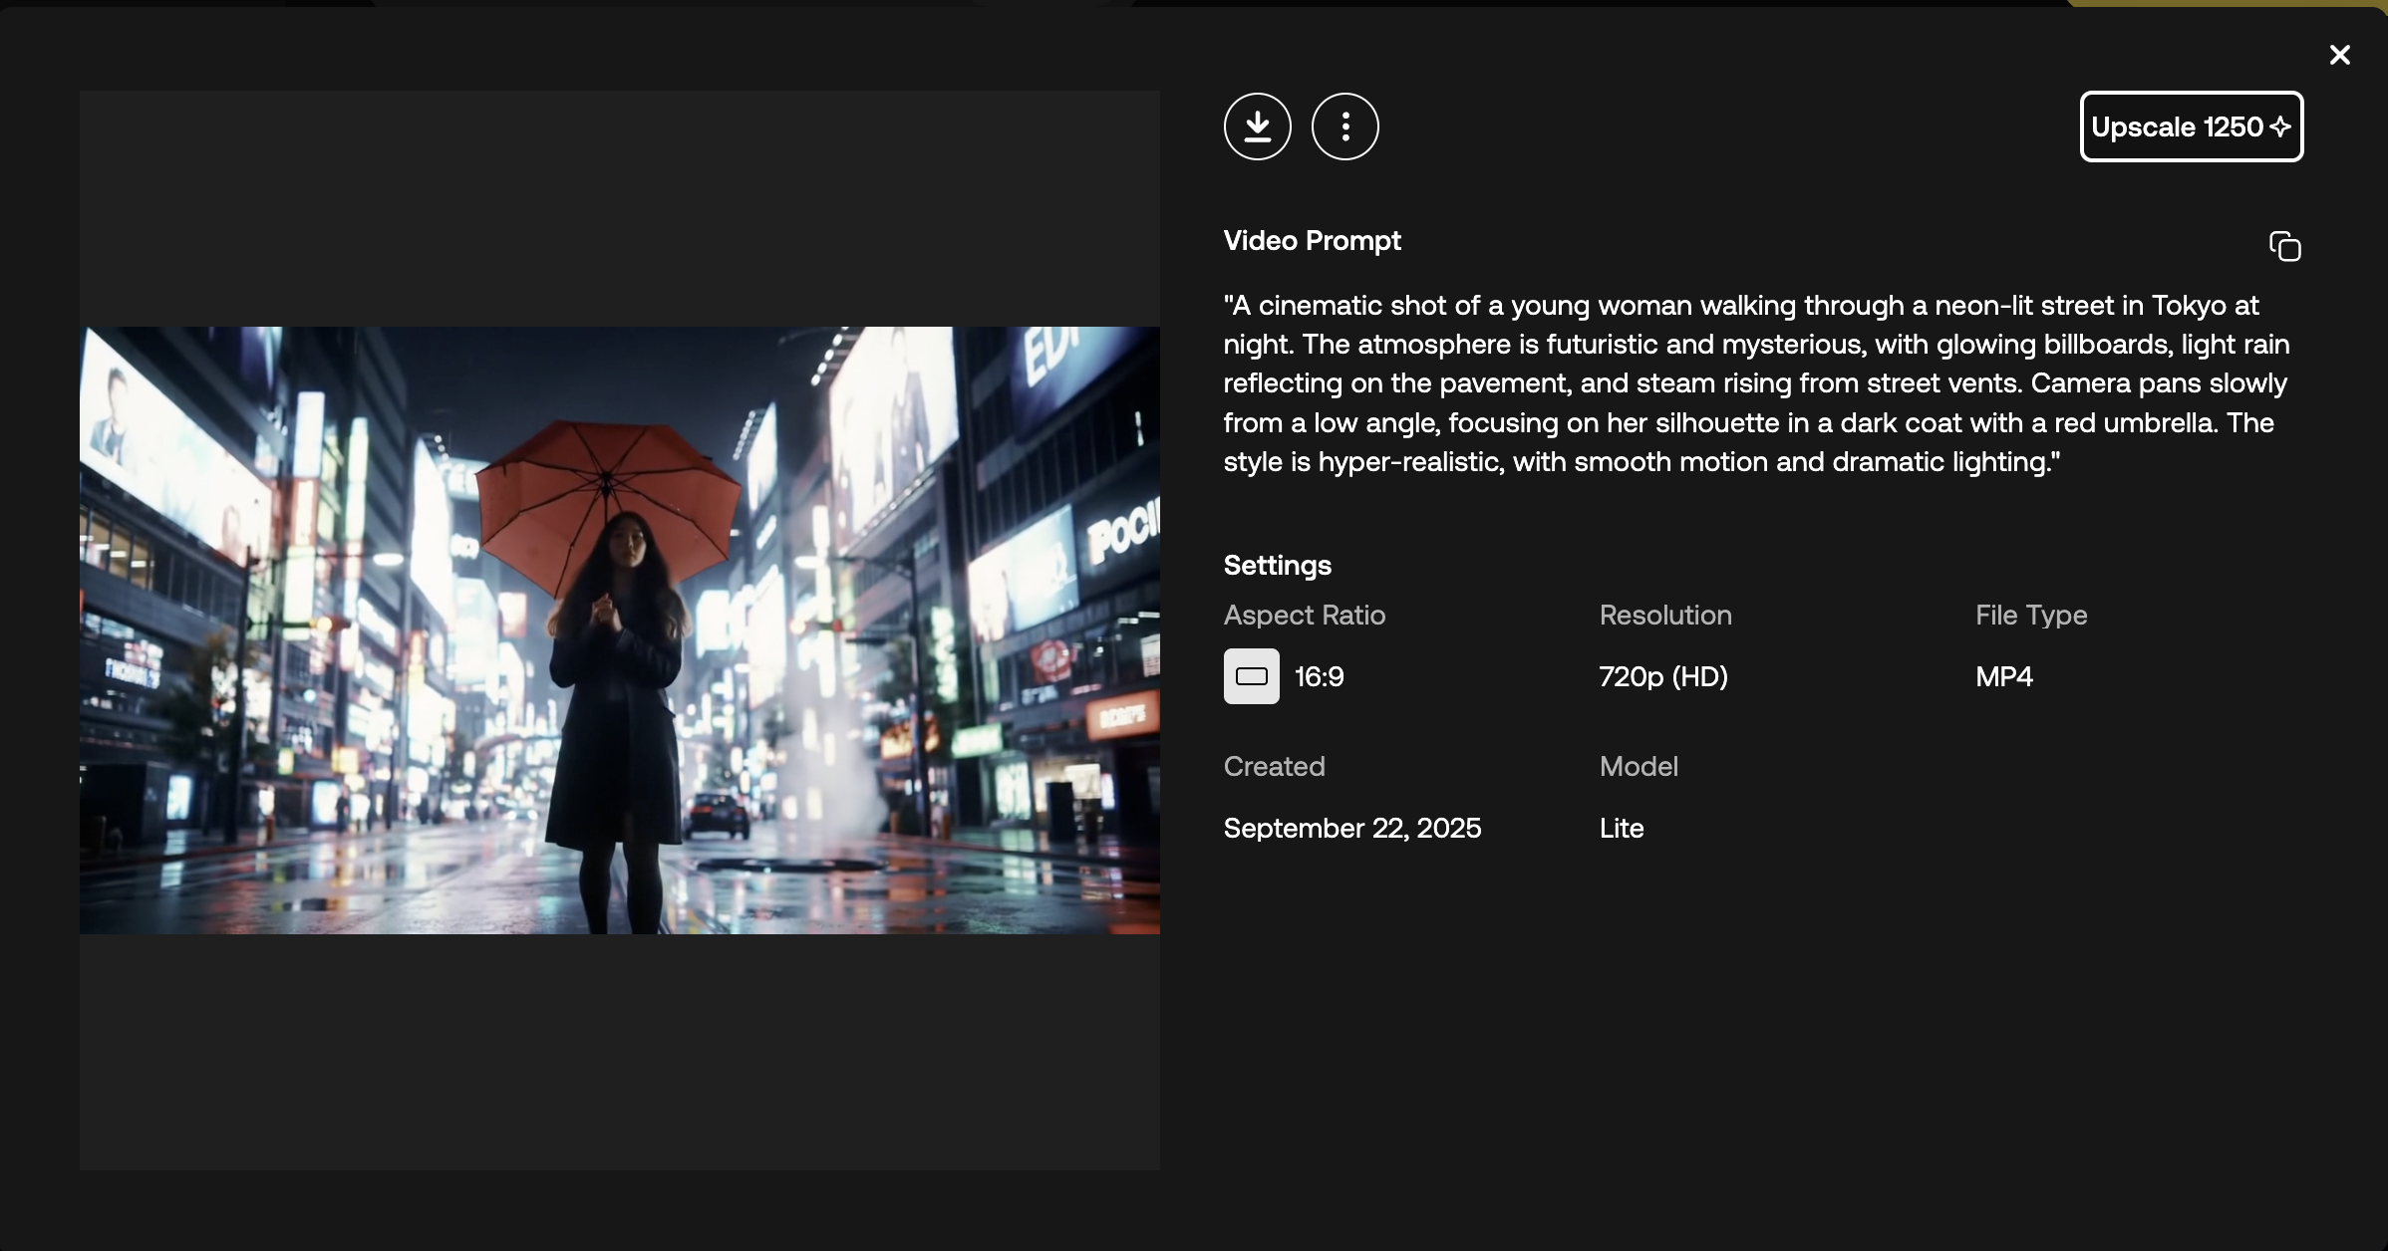Select the Lite model label
2388x1251 pixels.
pos(1622,828)
